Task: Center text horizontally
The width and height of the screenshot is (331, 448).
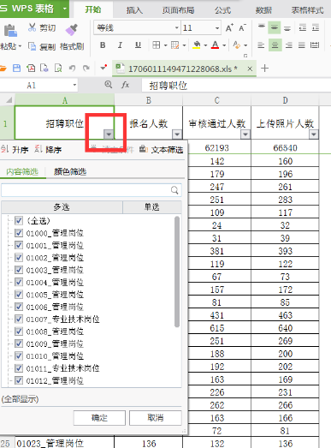Action: coord(275,45)
